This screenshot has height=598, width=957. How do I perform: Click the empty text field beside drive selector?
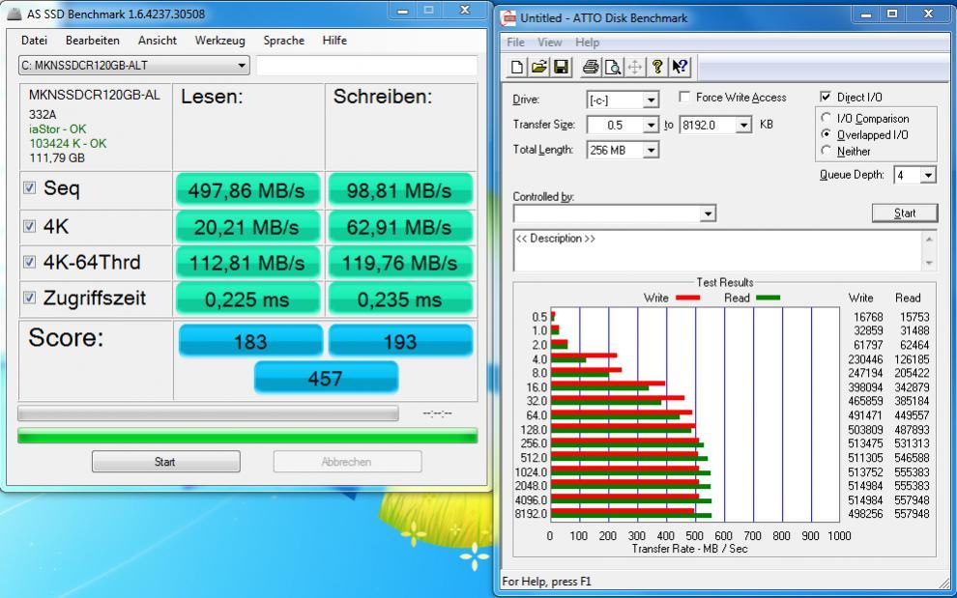366,66
